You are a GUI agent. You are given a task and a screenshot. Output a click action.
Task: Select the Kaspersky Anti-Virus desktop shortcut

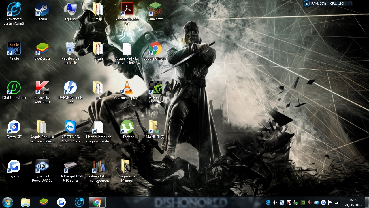42,92
